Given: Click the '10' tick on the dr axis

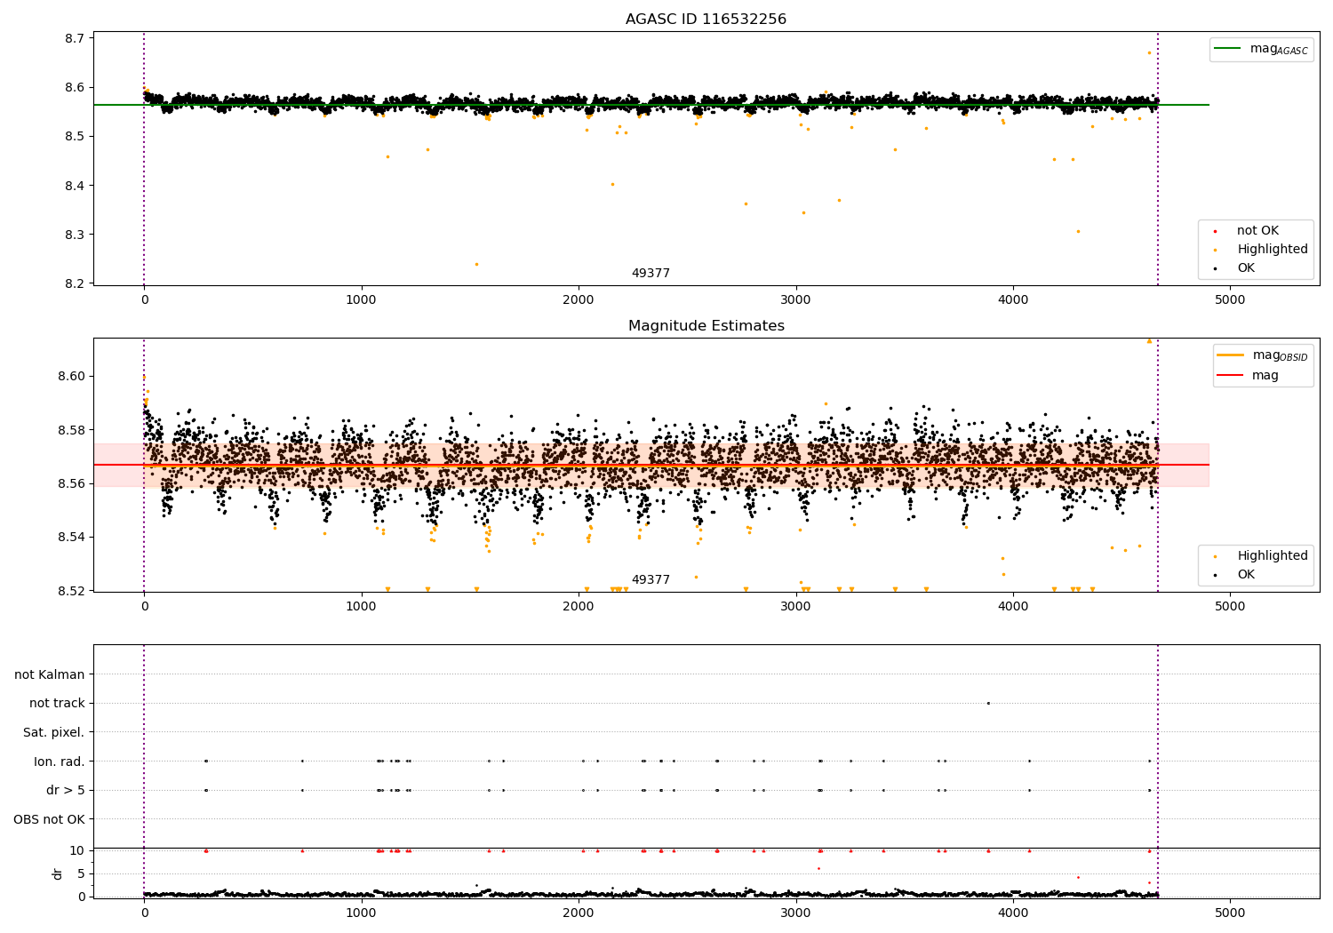Looking at the screenshot, I should (x=77, y=850).
